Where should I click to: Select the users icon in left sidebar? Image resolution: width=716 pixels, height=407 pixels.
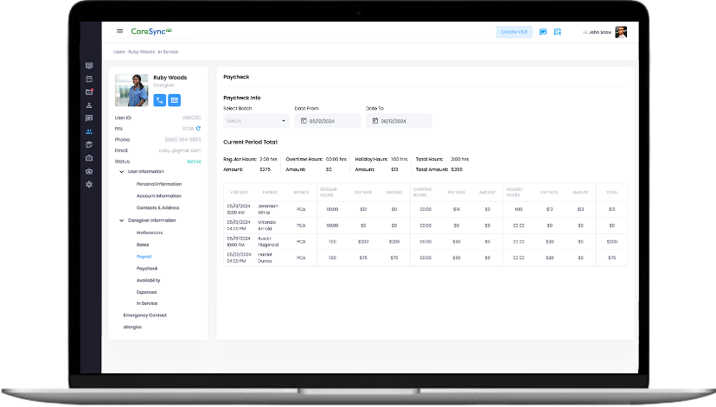(89, 131)
